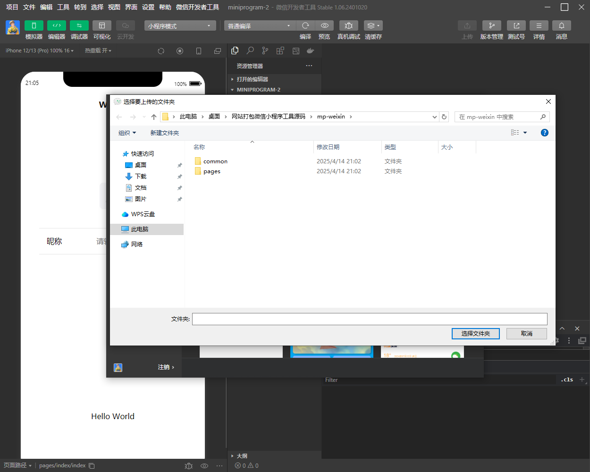Open the 详情 details panel
The width and height of the screenshot is (590, 472).
(x=539, y=25)
